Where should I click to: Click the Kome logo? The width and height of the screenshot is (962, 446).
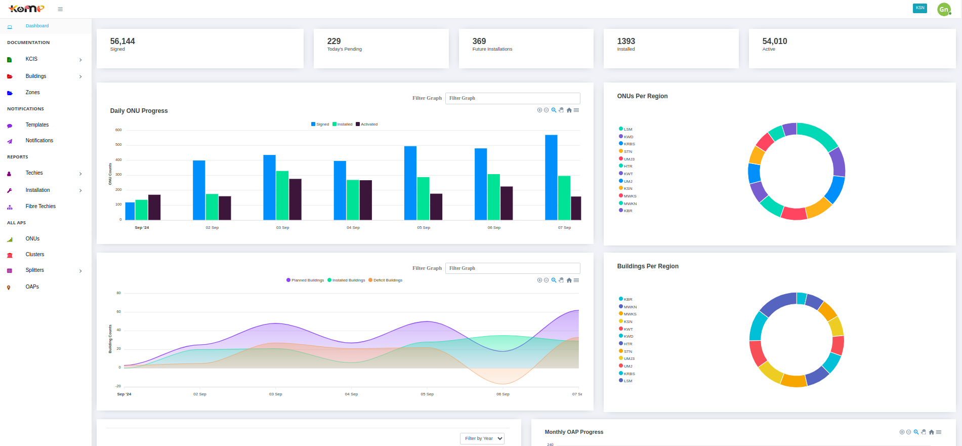coord(26,9)
